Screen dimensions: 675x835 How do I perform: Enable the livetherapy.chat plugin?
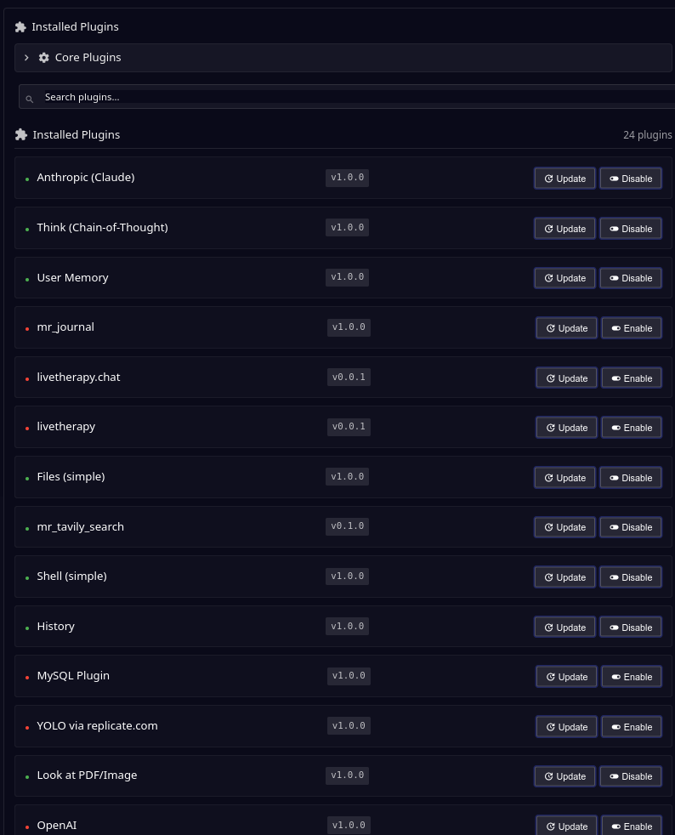[632, 378]
